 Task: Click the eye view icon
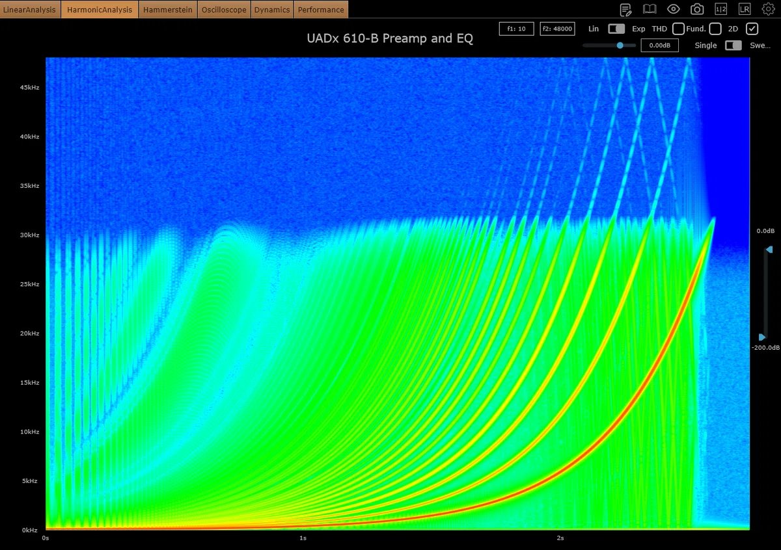click(x=674, y=9)
